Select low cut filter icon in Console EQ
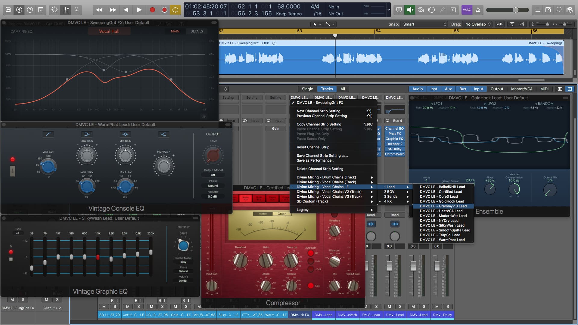 tap(48, 134)
